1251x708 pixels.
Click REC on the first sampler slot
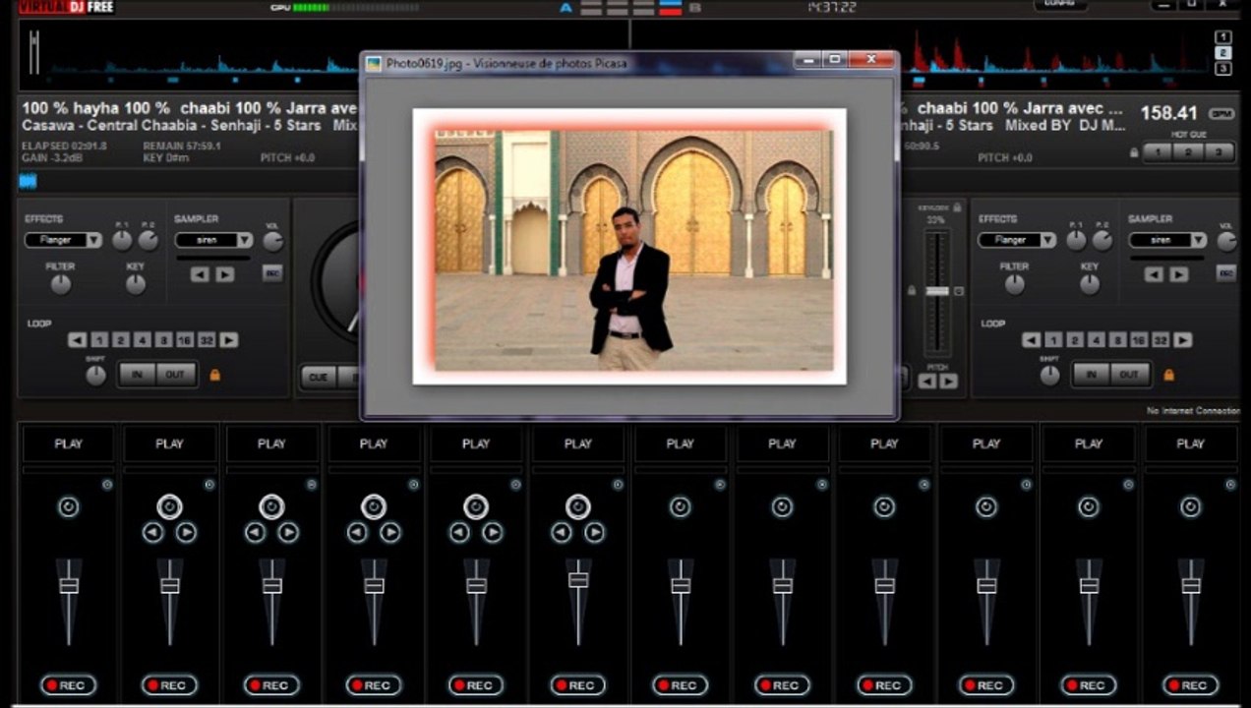pyautogui.click(x=68, y=685)
